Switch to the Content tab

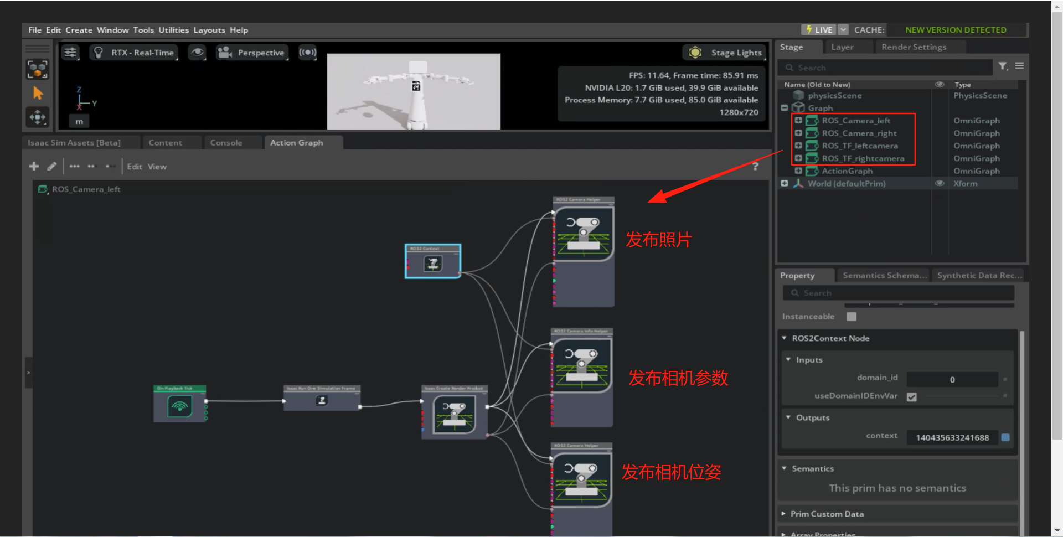click(x=165, y=143)
